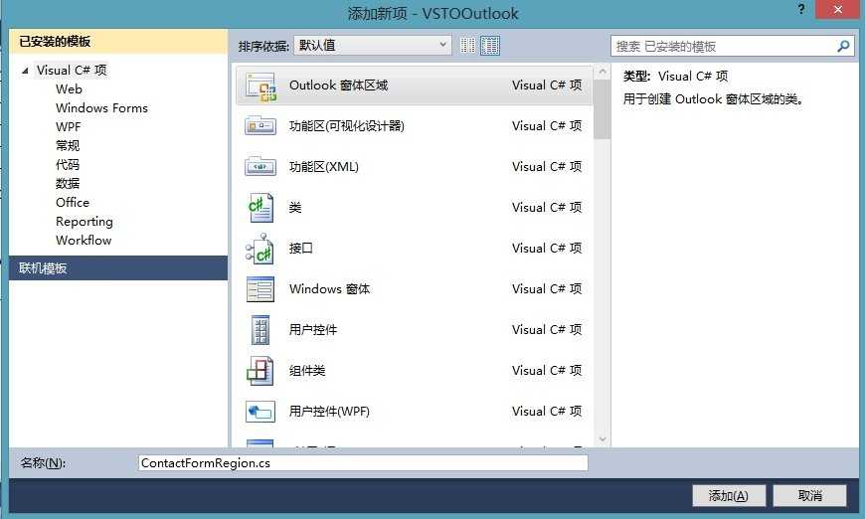Click the 名称 input field
Screen dimensions: 865x519
click(x=363, y=462)
